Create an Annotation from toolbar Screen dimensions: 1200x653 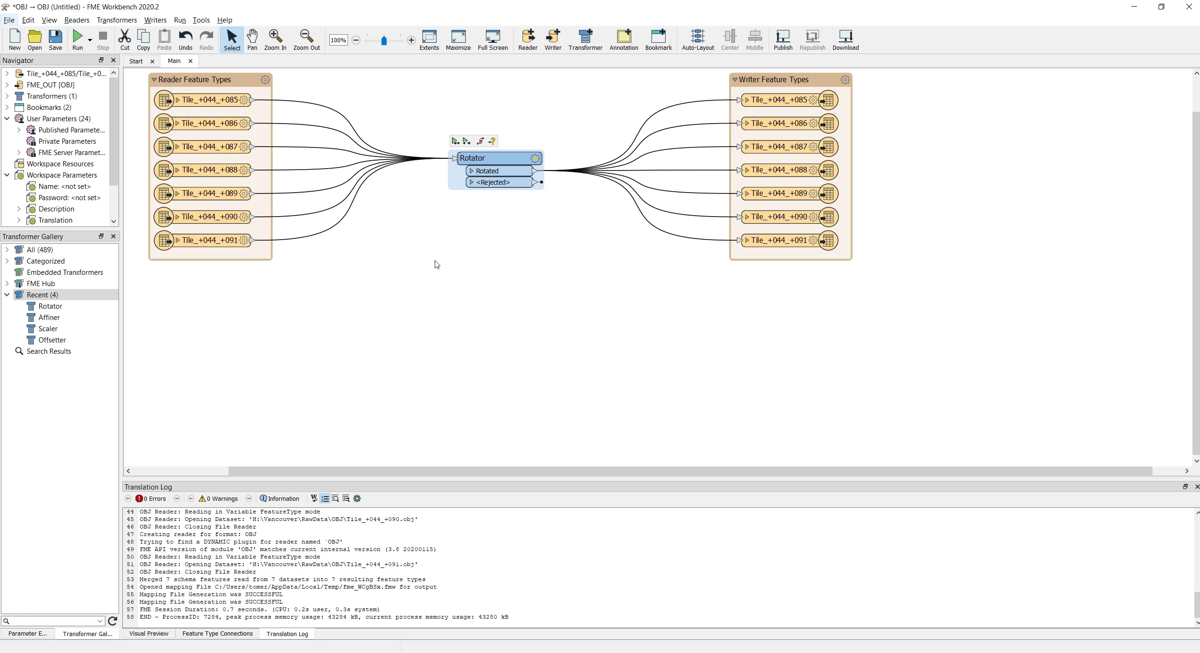623,40
